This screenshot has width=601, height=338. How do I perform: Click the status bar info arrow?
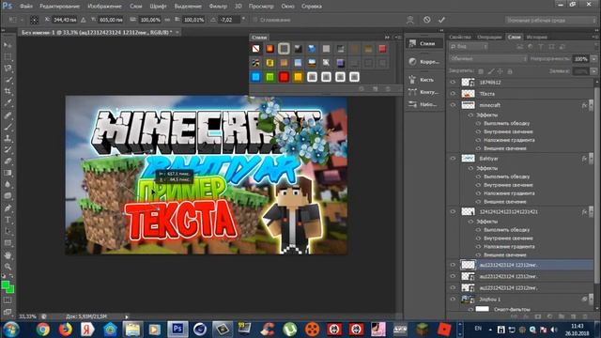[127, 316]
